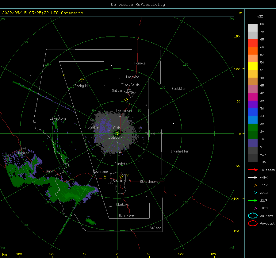The image size is (276, 258).
Task: Click the white plus marker south of Stettler
Action: pyautogui.click(x=173, y=123)
